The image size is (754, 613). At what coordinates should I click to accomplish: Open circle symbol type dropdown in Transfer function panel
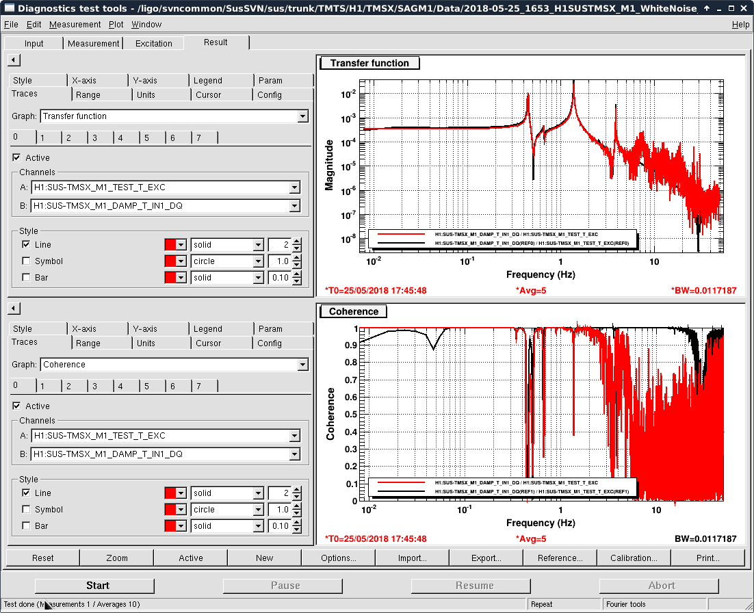point(258,261)
